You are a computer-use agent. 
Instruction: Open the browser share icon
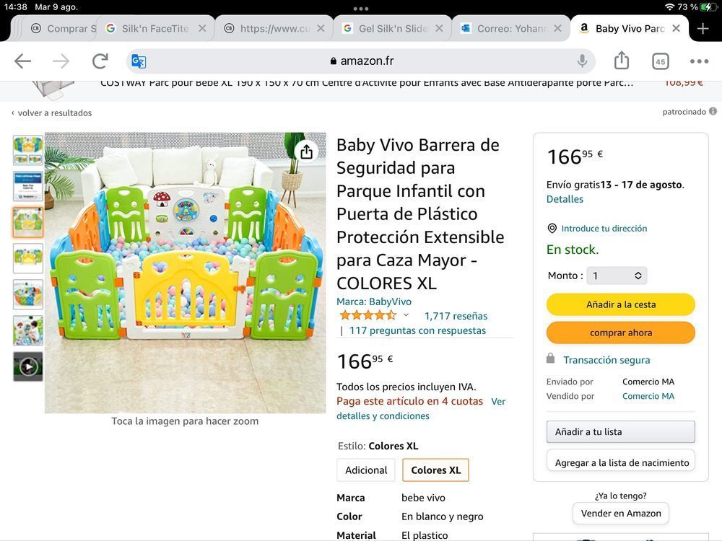(621, 61)
